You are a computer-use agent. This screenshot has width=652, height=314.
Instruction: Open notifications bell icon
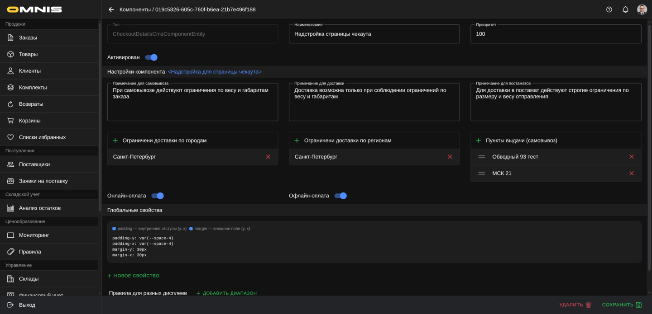tap(625, 9)
